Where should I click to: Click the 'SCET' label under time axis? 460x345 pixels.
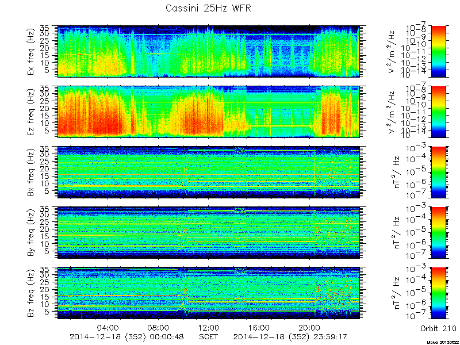point(209,336)
